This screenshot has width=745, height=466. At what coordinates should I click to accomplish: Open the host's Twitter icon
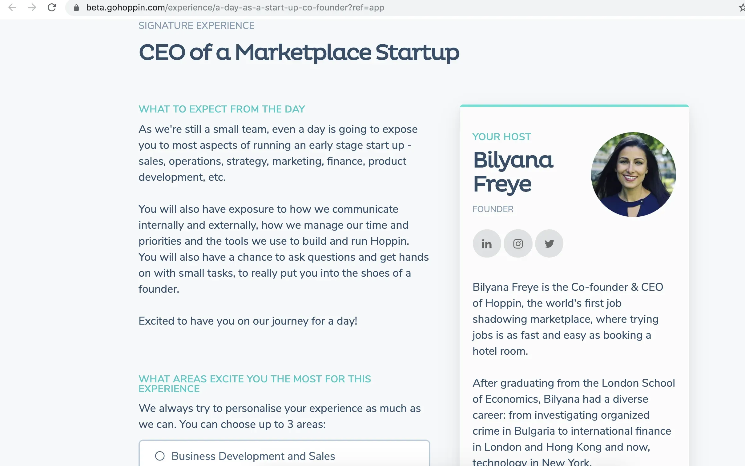point(549,243)
